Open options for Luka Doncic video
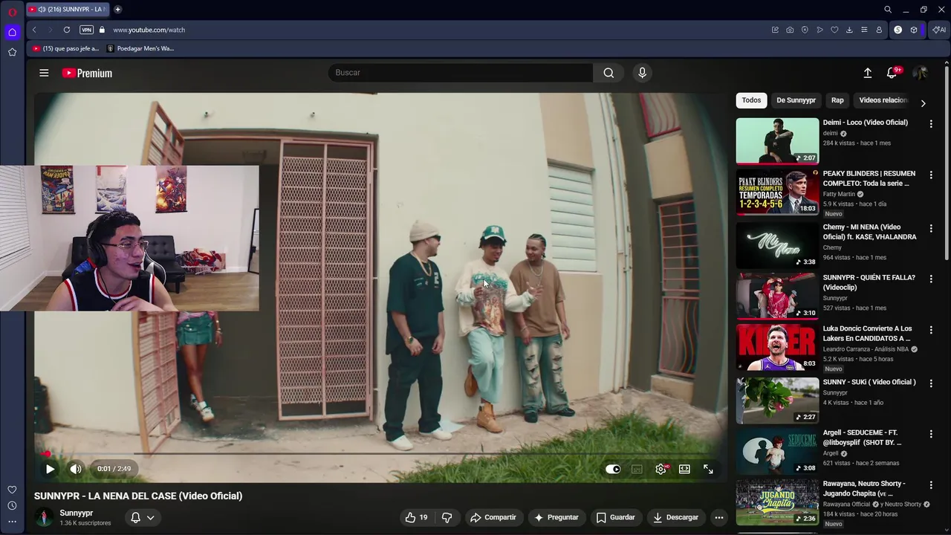Viewport: 951px width, 535px height. (931, 329)
